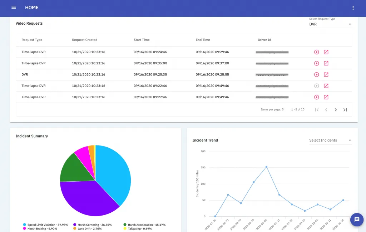Click the Items per page 5 label
Viewport: 366px width, 232px height.
pyautogui.click(x=272, y=109)
